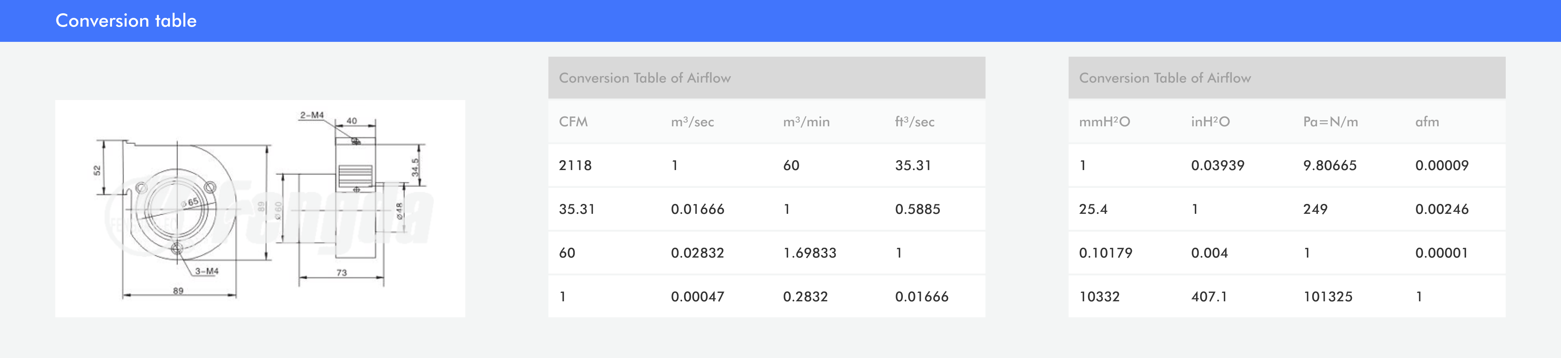Click the 0.5885 ft³/sec cell
The width and height of the screenshot is (1561, 358).
tap(917, 209)
